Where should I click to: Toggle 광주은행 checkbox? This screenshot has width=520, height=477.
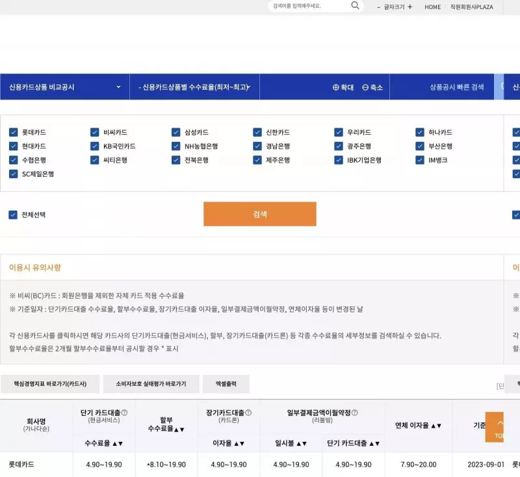339,146
